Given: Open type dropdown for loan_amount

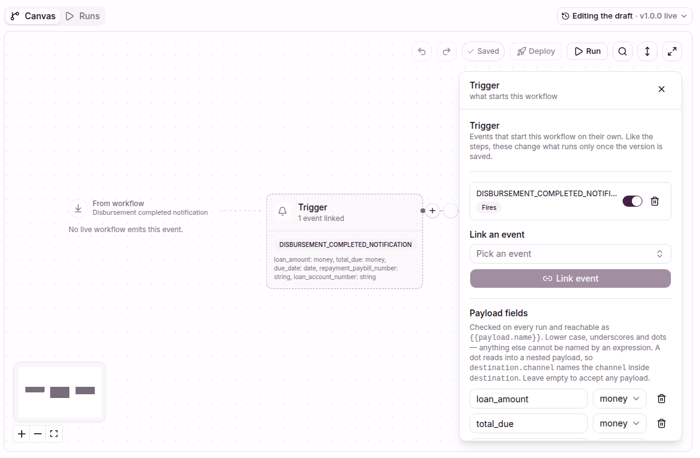Looking at the screenshot, I should [x=619, y=399].
